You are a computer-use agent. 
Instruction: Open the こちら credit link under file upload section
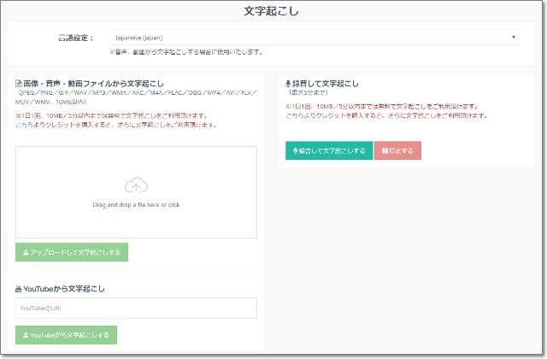pyautogui.click(x=26, y=125)
